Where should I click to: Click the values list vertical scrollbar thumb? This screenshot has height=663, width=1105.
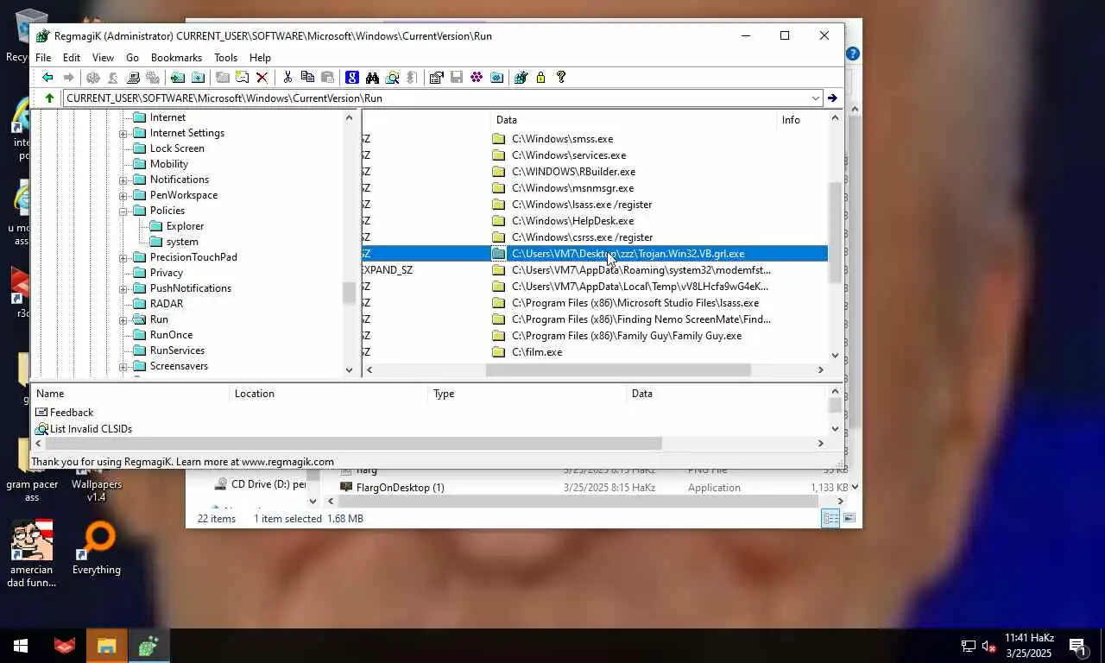coord(835,232)
